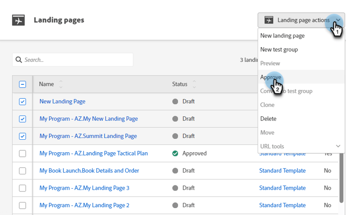Click the Draft status dot for New Landing Page
Screen dimensions: 346x215
(x=175, y=102)
